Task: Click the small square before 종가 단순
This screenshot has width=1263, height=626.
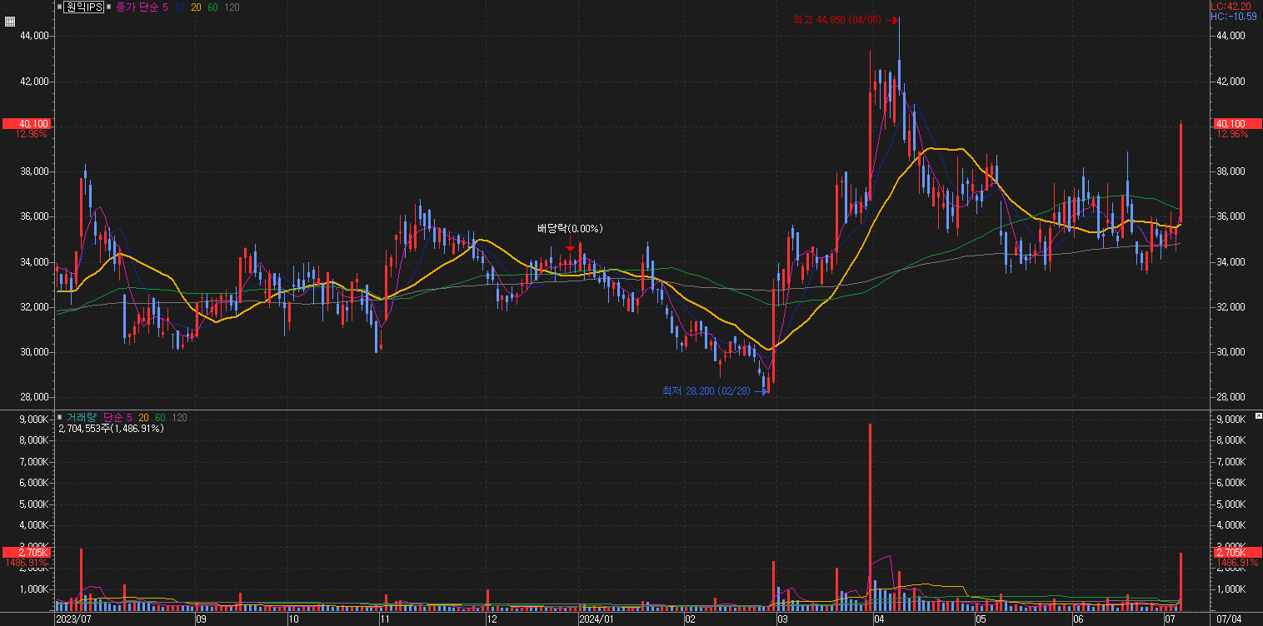Action: [x=109, y=7]
